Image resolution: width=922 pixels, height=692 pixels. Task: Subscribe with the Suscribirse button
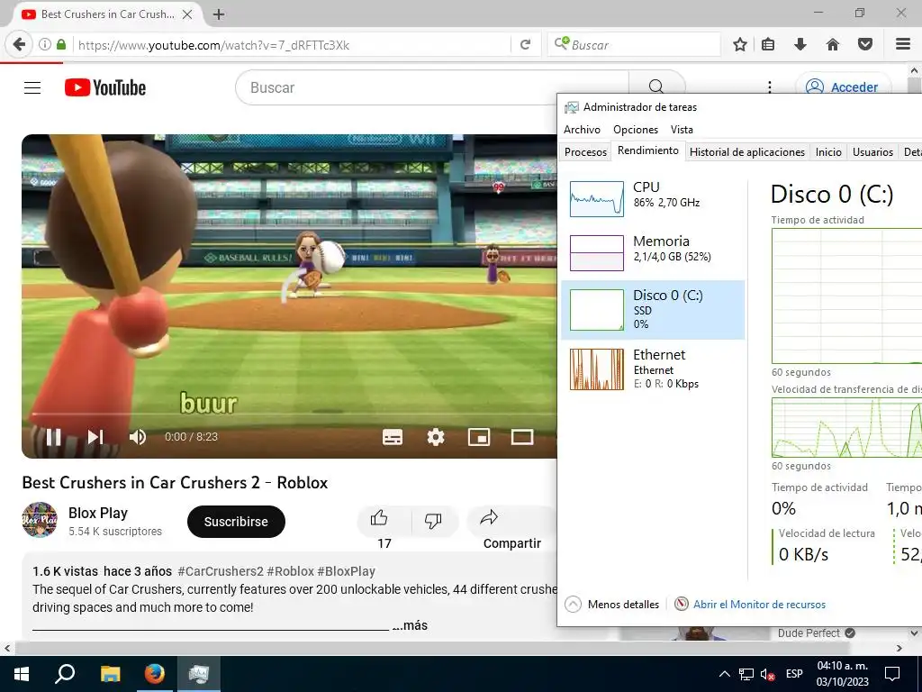tap(236, 522)
